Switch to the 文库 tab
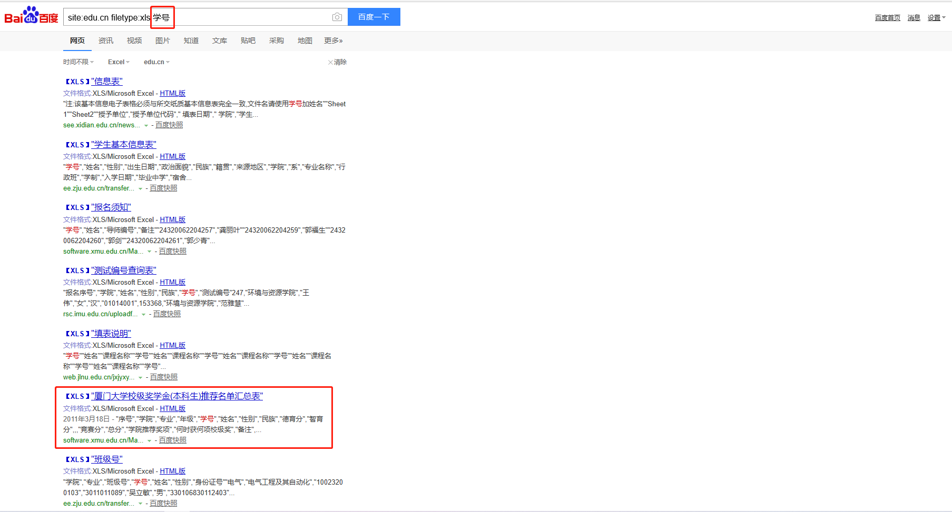Image resolution: width=952 pixels, height=512 pixels. point(220,41)
